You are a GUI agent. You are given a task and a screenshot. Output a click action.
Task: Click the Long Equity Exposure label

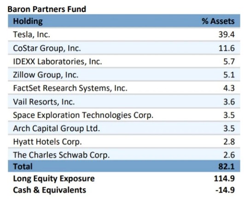(x=54, y=178)
